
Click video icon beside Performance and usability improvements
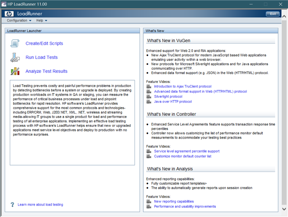(x=149, y=206)
